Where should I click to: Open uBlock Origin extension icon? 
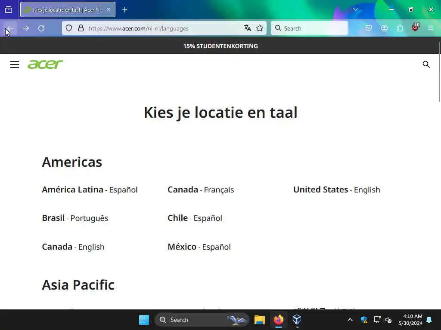click(415, 27)
